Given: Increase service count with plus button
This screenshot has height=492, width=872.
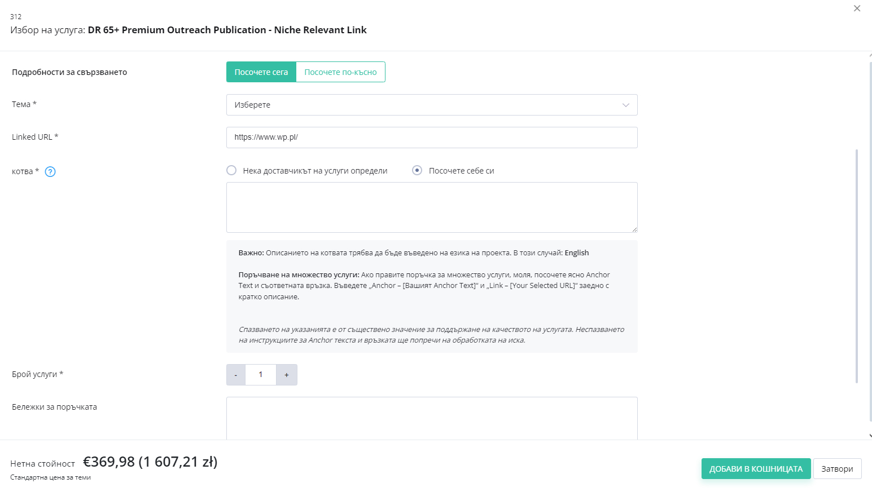Looking at the screenshot, I should (x=287, y=375).
